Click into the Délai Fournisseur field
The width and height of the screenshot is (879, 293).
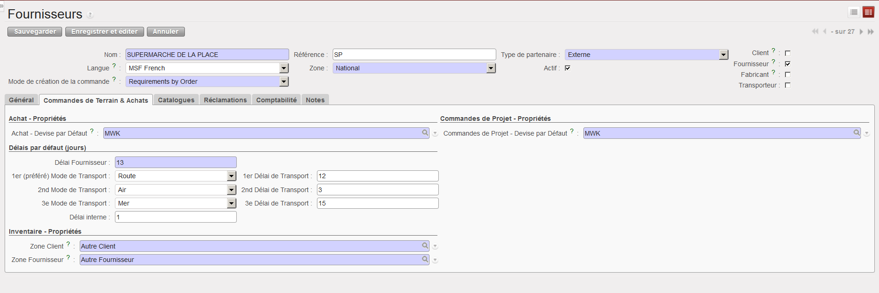click(x=176, y=162)
